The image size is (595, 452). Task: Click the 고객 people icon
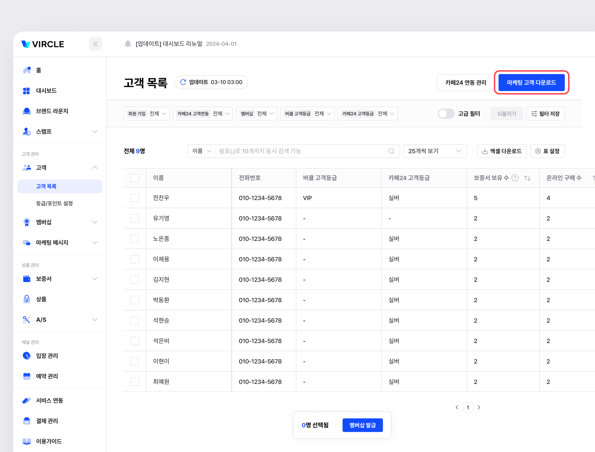coord(27,168)
